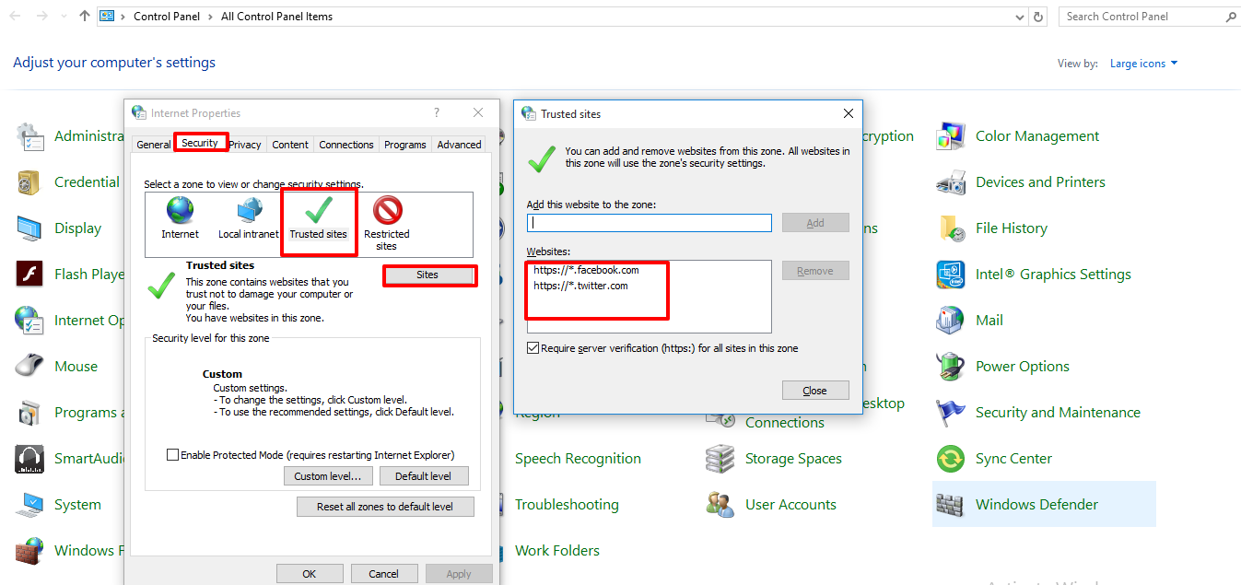
Task: Enable Protected Mode checkbox
Action: (172, 455)
